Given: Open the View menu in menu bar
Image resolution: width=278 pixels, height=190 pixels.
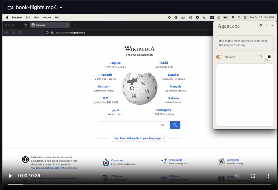Looking at the screenshot, I should click(36, 18).
